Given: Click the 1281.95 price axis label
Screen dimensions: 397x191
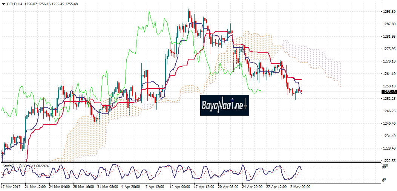Looking at the screenshot, I should (x=388, y=37).
